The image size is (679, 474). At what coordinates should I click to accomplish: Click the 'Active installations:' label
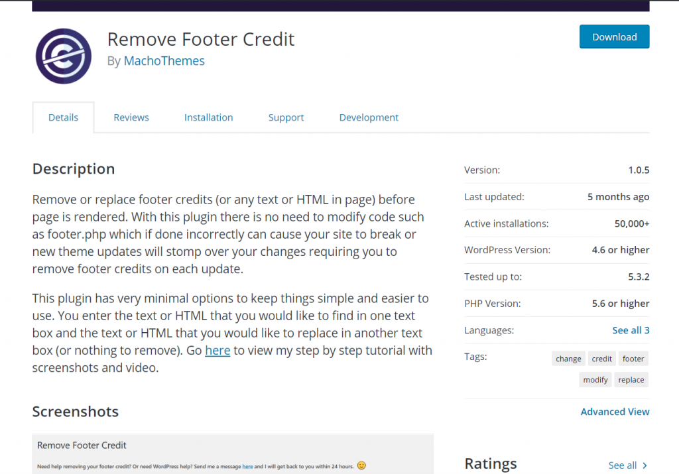(x=506, y=224)
